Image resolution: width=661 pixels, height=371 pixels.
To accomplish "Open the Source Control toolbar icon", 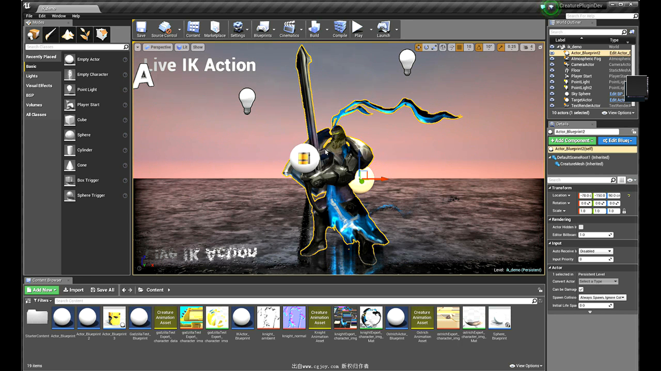I will [164, 29].
